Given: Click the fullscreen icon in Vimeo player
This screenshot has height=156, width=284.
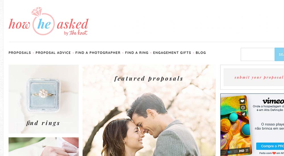Looking at the screenshot, I should [x=247, y=150].
